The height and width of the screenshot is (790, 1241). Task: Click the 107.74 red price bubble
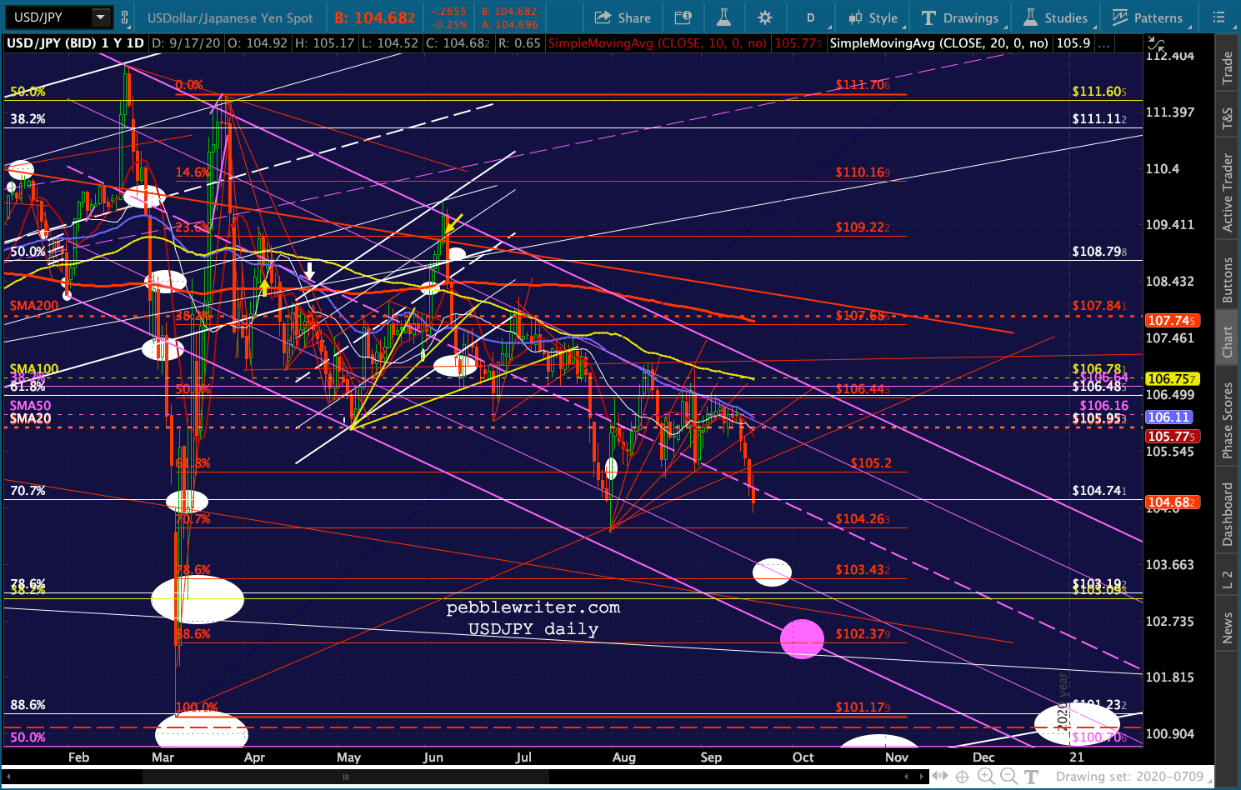(1173, 321)
